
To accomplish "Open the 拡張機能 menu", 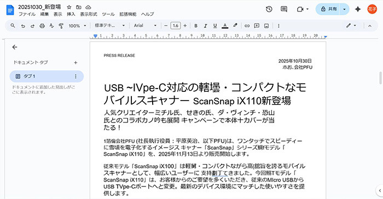I will [127, 14].
